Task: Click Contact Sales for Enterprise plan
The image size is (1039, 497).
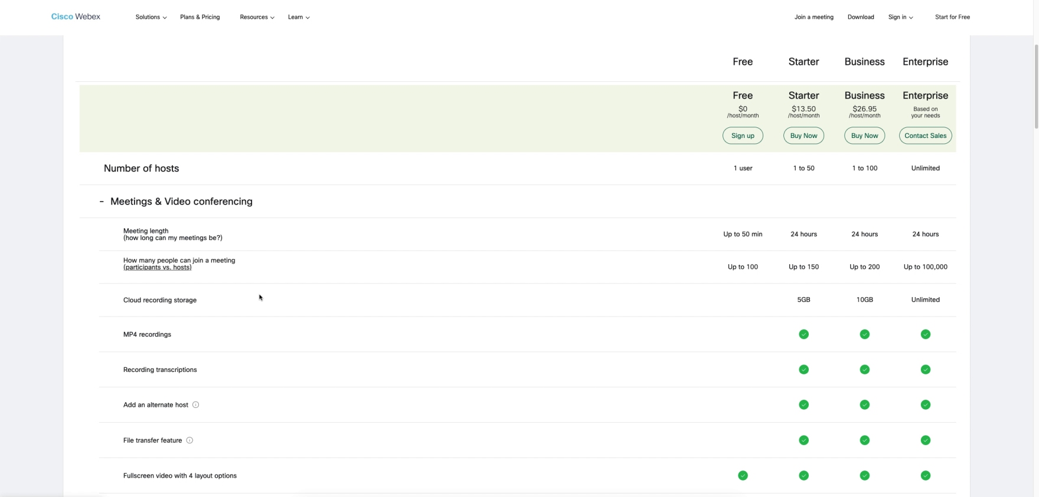Action: pyautogui.click(x=925, y=136)
